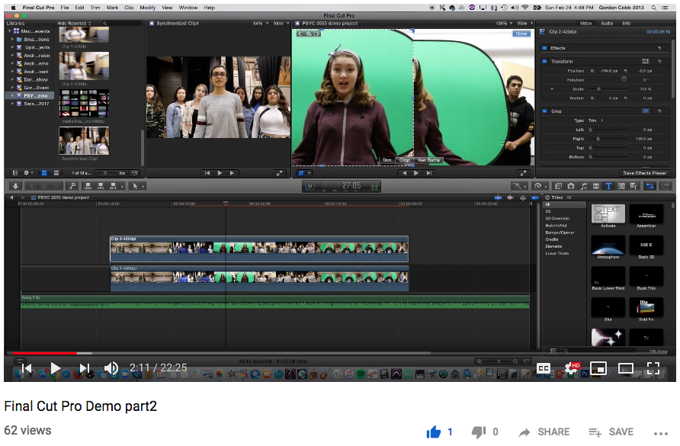Enable YouTube miniplayer mode

coord(598,369)
